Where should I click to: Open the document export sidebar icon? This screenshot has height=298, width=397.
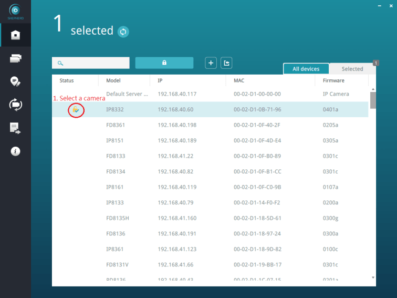(x=15, y=128)
